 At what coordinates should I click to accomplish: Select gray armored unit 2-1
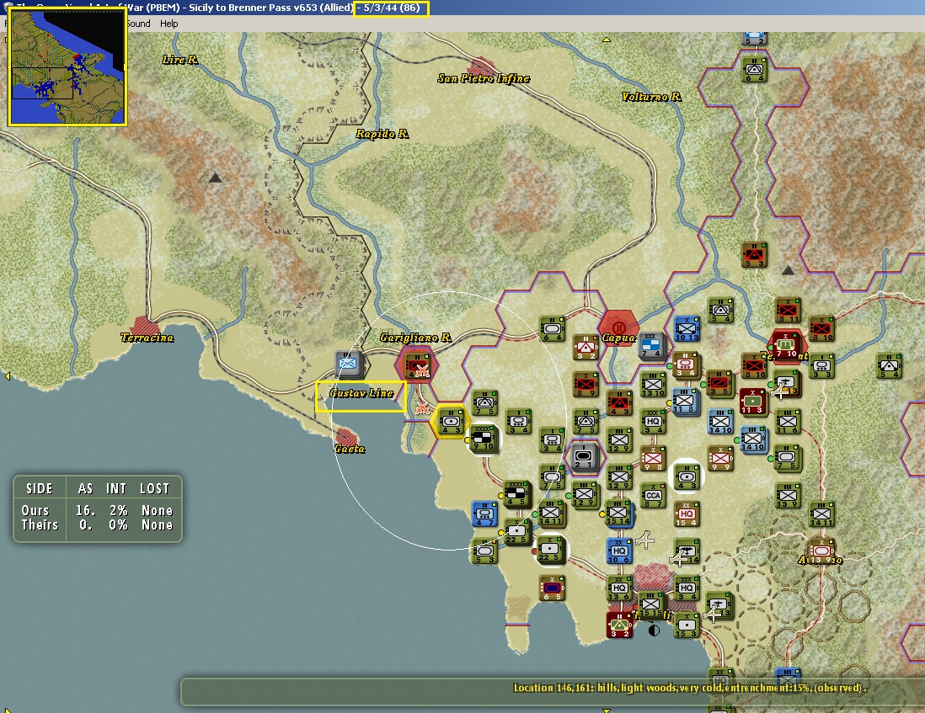584,456
